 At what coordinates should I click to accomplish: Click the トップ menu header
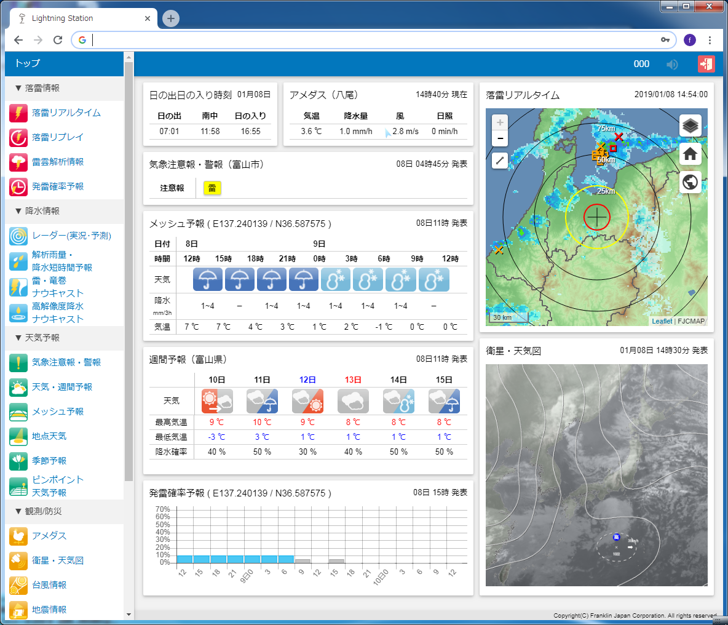click(x=28, y=63)
